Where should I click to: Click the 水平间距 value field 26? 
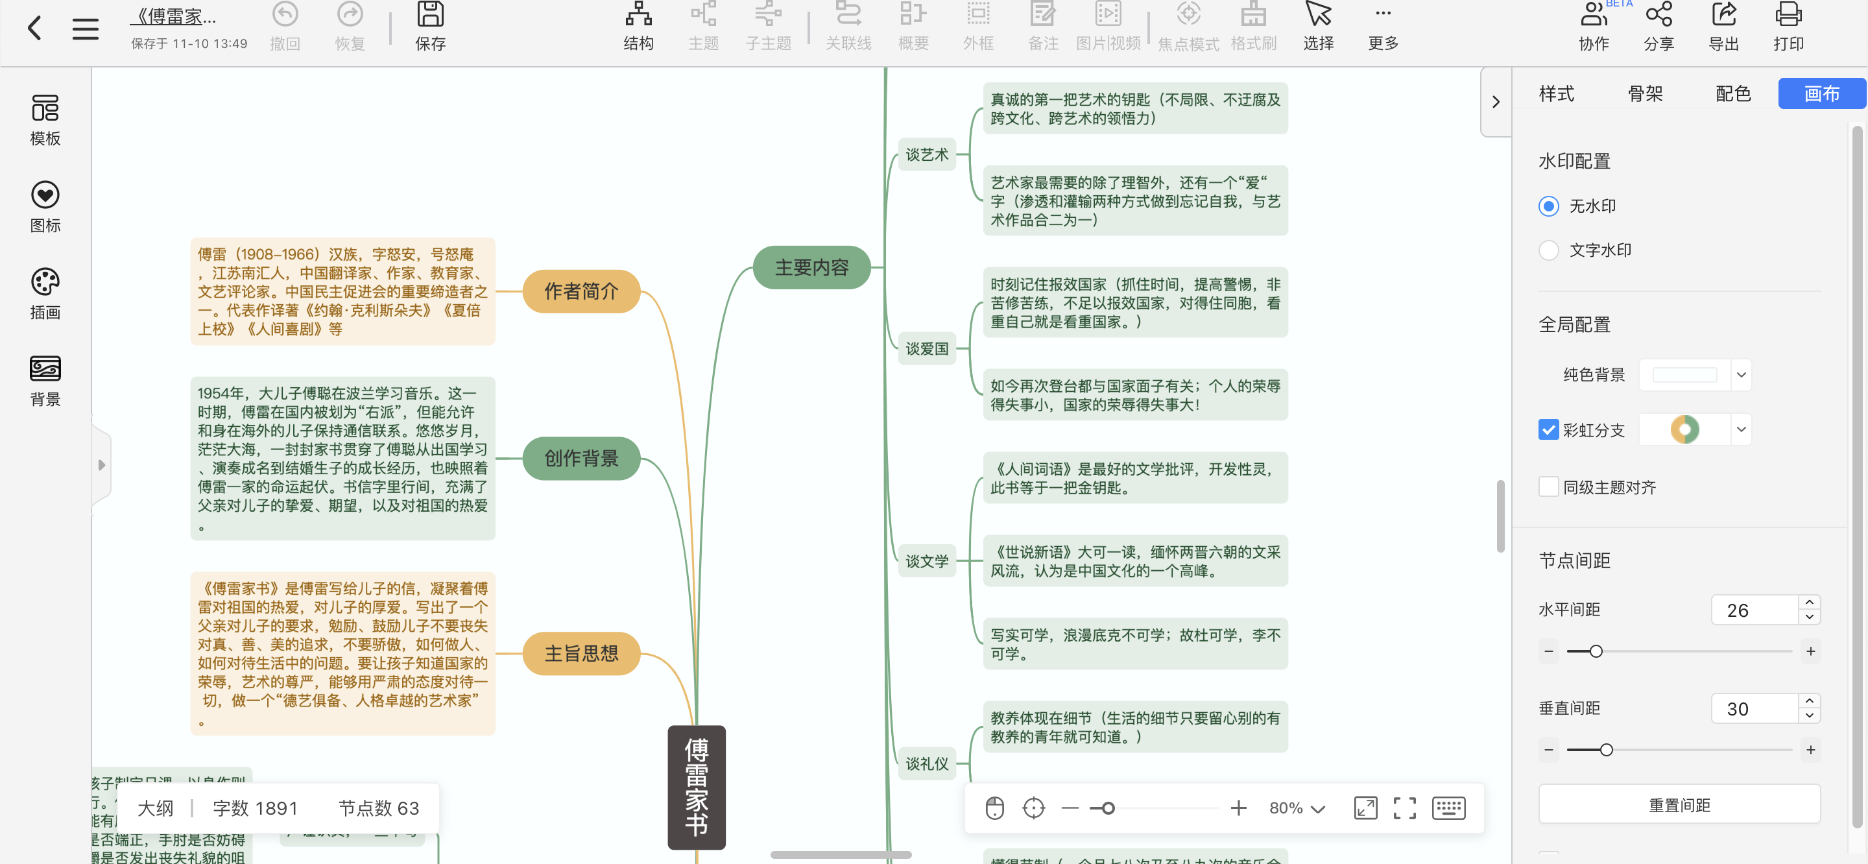pos(1754,610)
